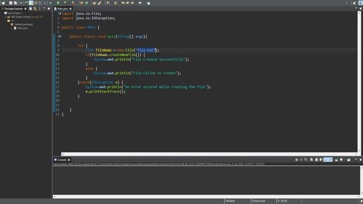Close the Console view tab

pos(69,160)
